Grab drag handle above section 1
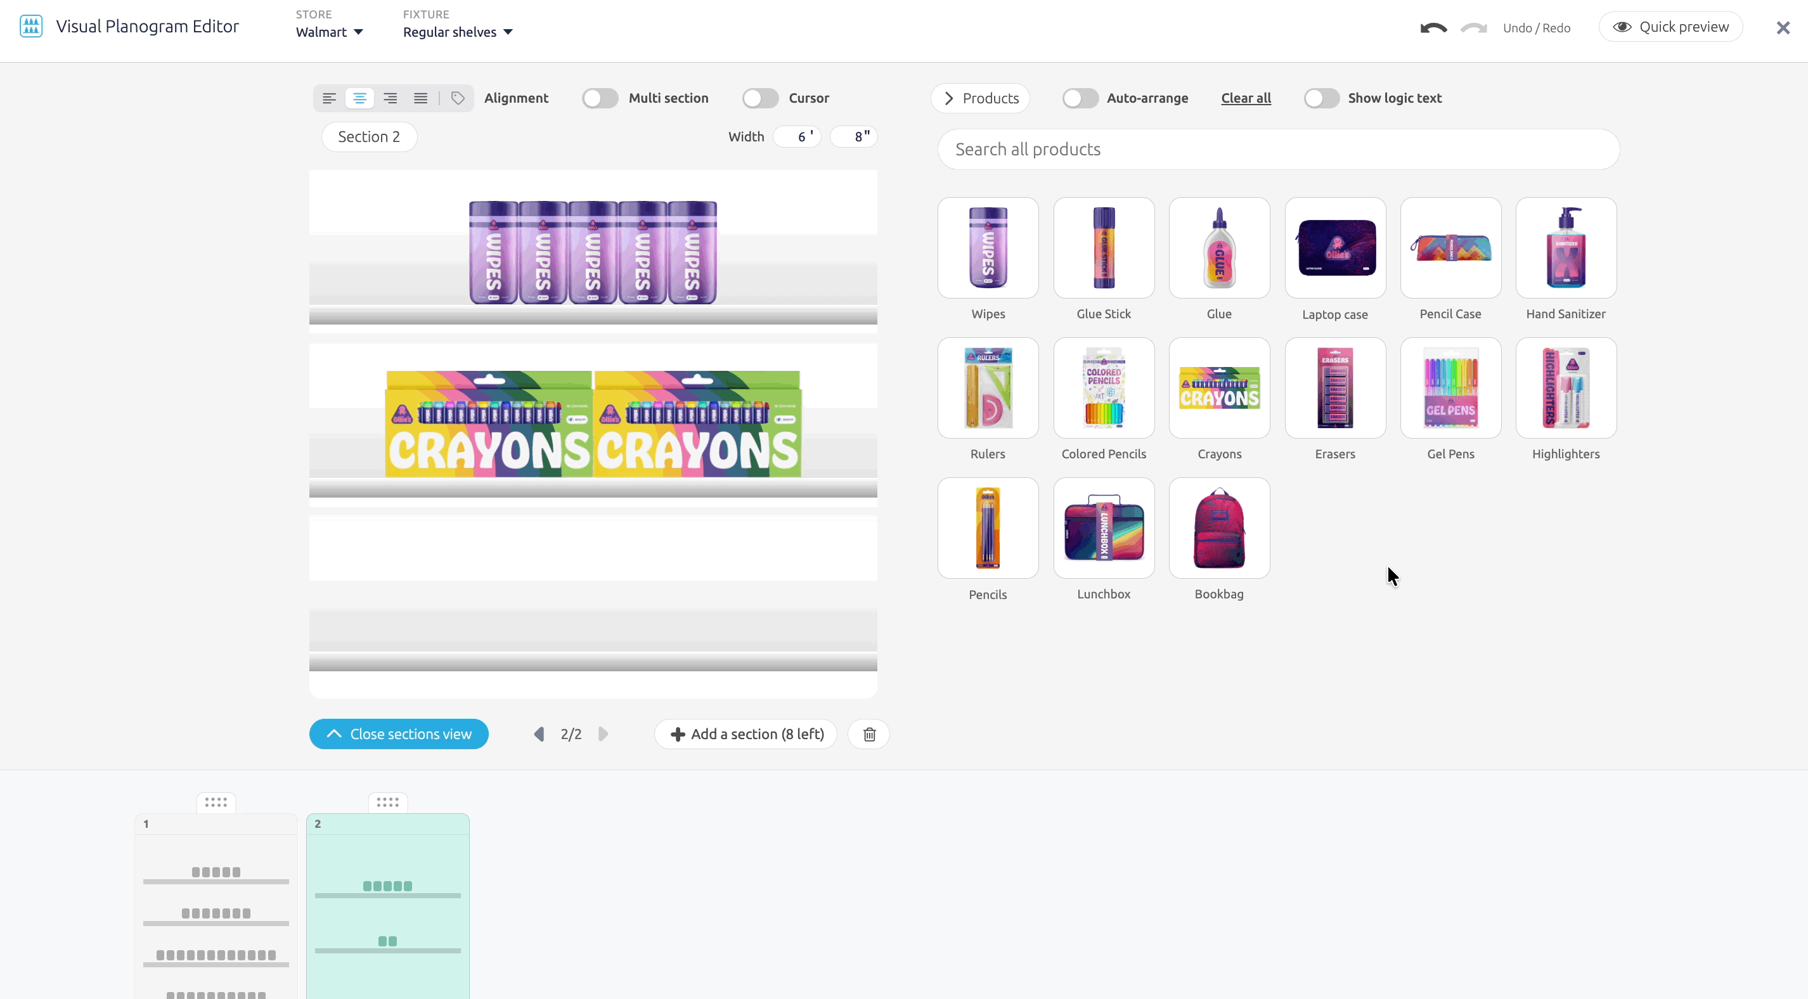This screenshot has width=1808, height=999. pos(216,802)
